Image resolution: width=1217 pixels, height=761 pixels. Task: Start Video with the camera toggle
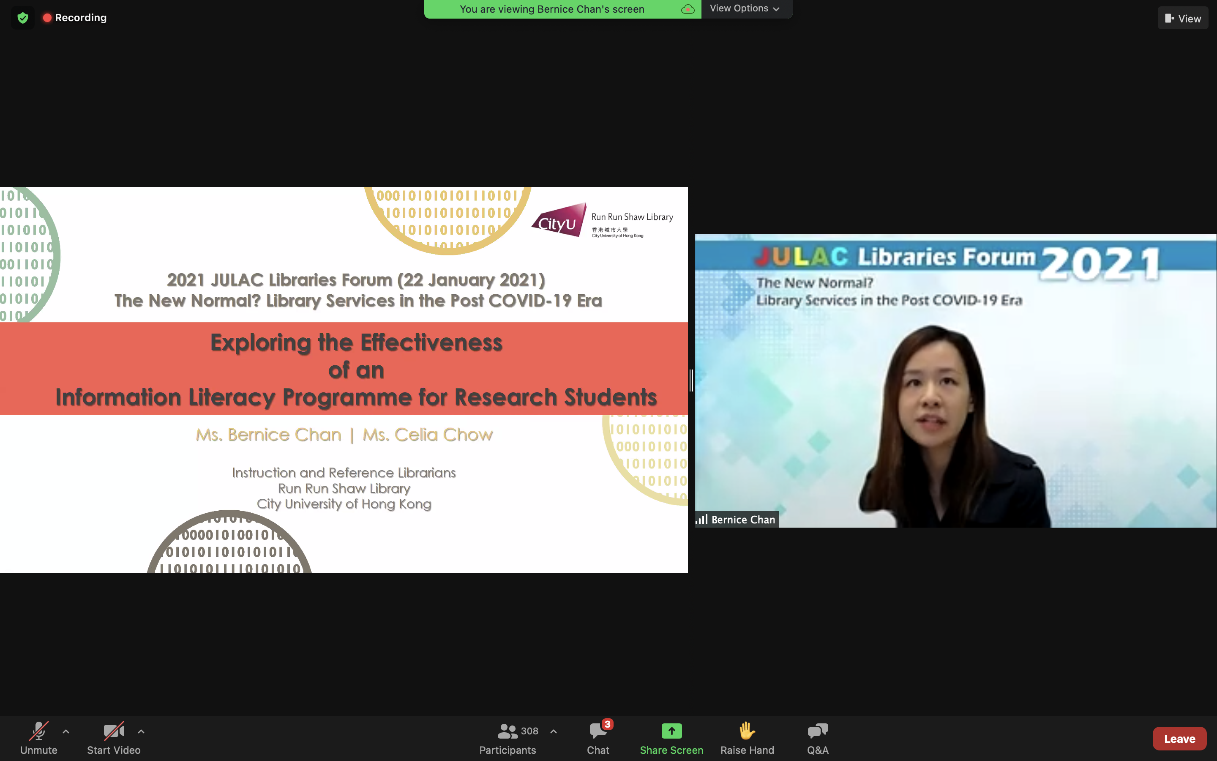[x=114, y=737]
